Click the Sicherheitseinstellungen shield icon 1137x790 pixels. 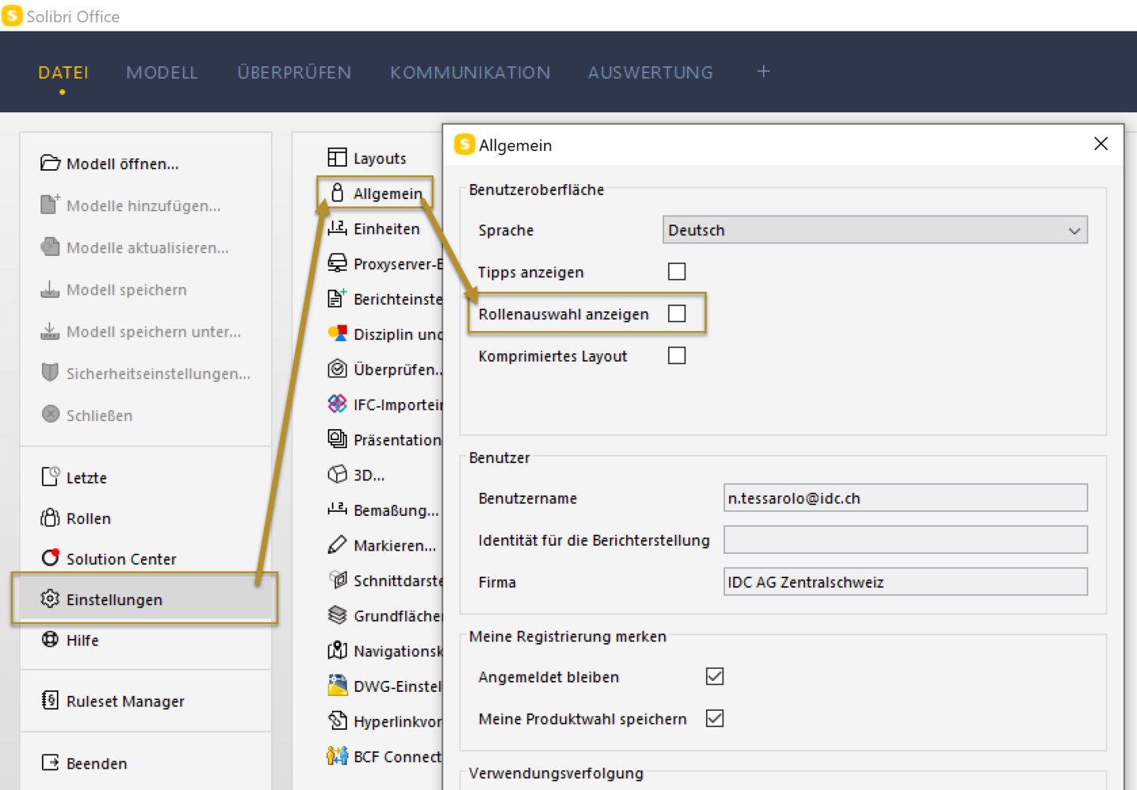pyautogui.click(x=51, y=372)
